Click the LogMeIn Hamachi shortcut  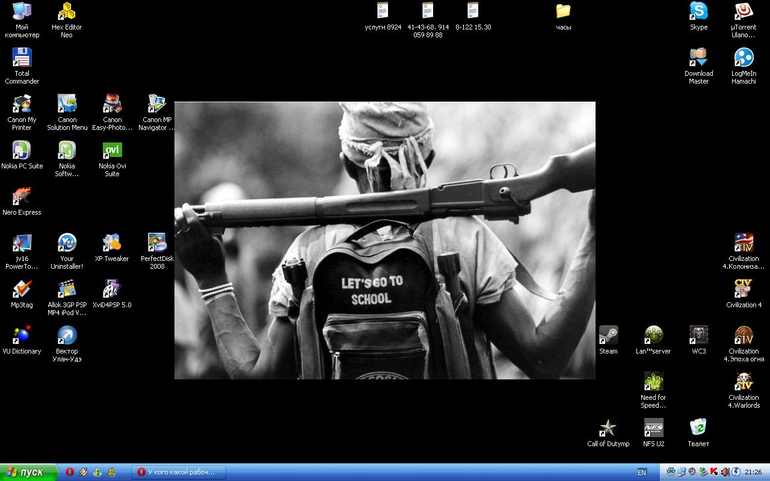(x=744, y=58)
